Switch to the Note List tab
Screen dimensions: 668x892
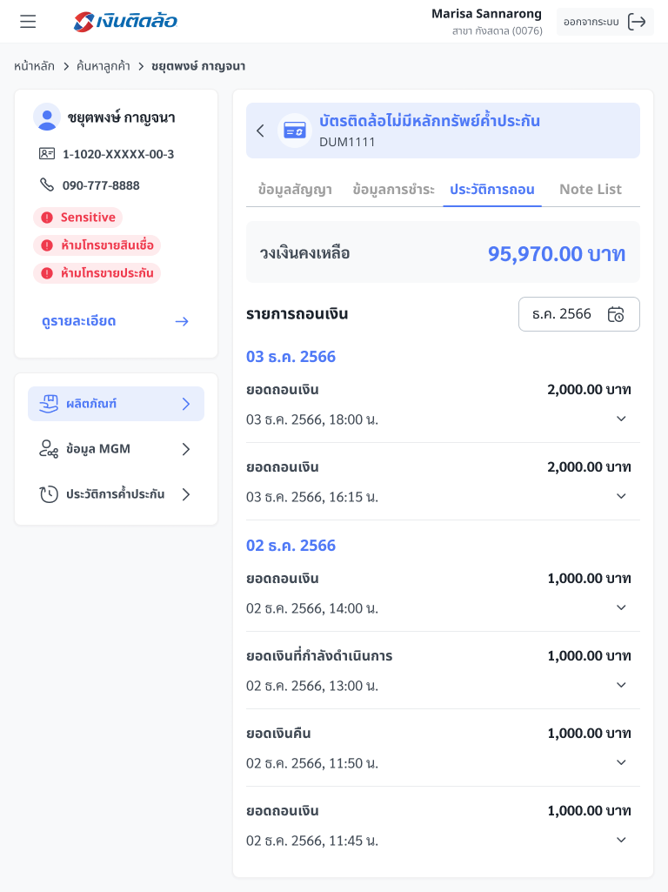(x=590, y=189)
